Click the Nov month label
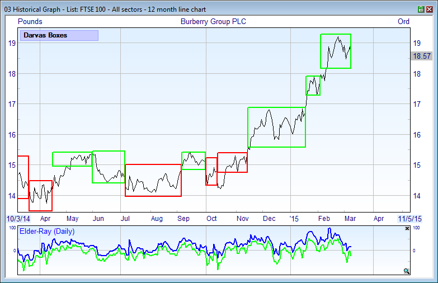This screenshot has height=283, width=438. 242,219
